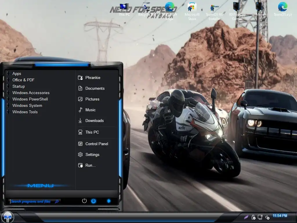Select TeamOS VIP Installer desktop icon
This screenshot has width=297, height=223.
coord(215,12)
